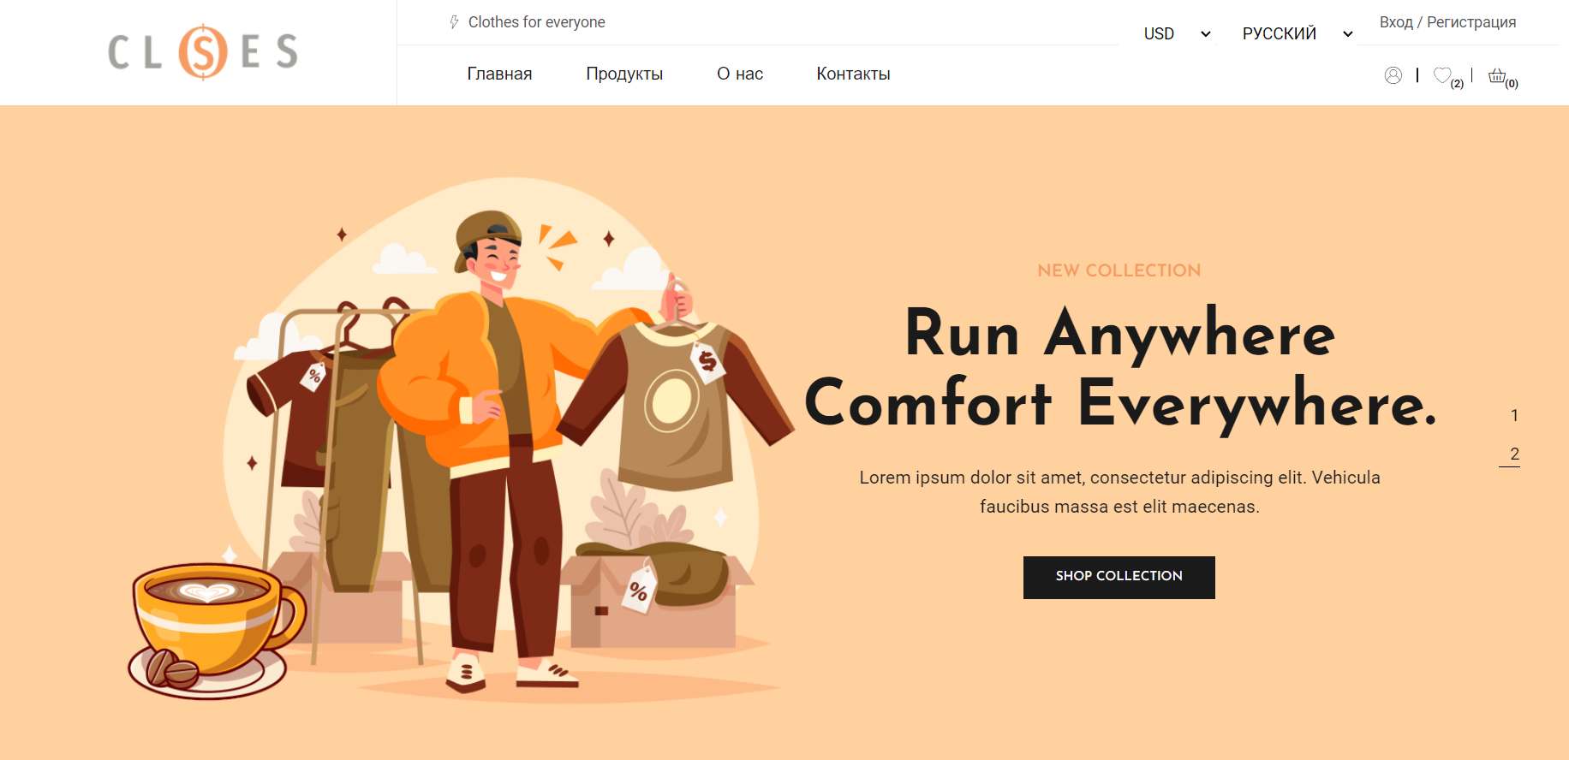Open the user account icon

point(1393,75)
